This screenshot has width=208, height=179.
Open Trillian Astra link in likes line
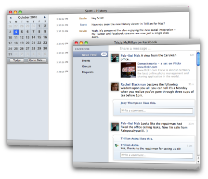[x=130, y=139]
